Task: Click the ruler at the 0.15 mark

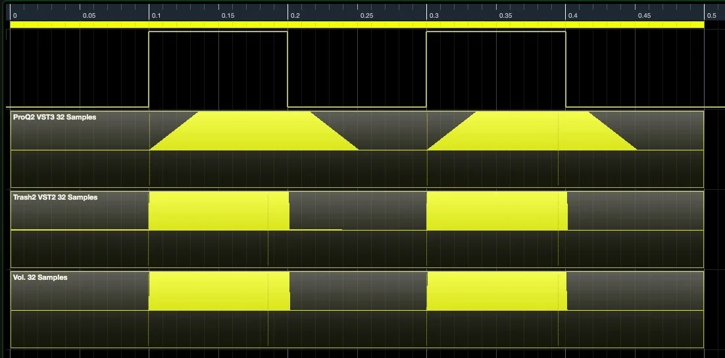Action: click(228, 16)
